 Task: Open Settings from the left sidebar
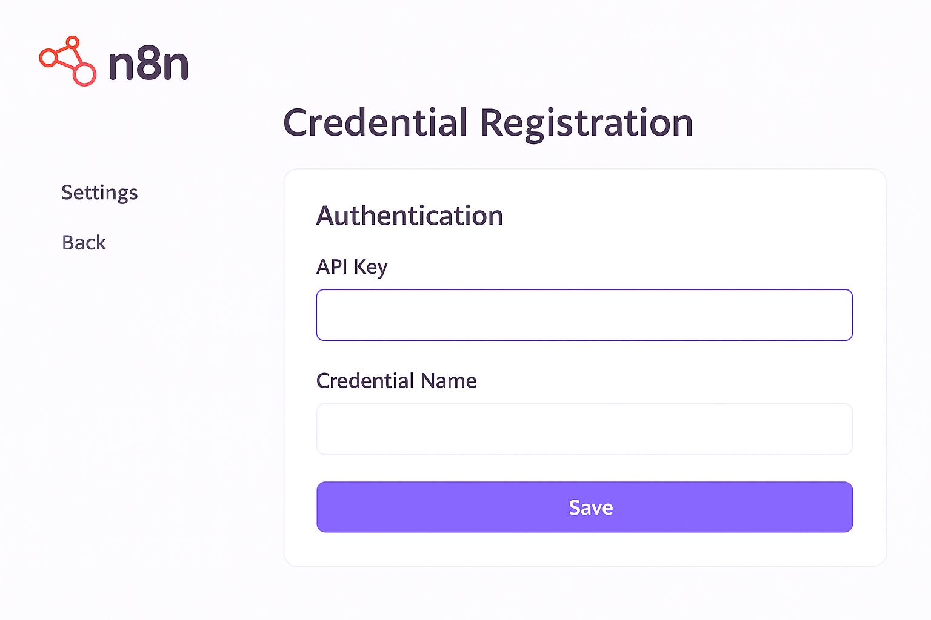[x=99, y=193]
